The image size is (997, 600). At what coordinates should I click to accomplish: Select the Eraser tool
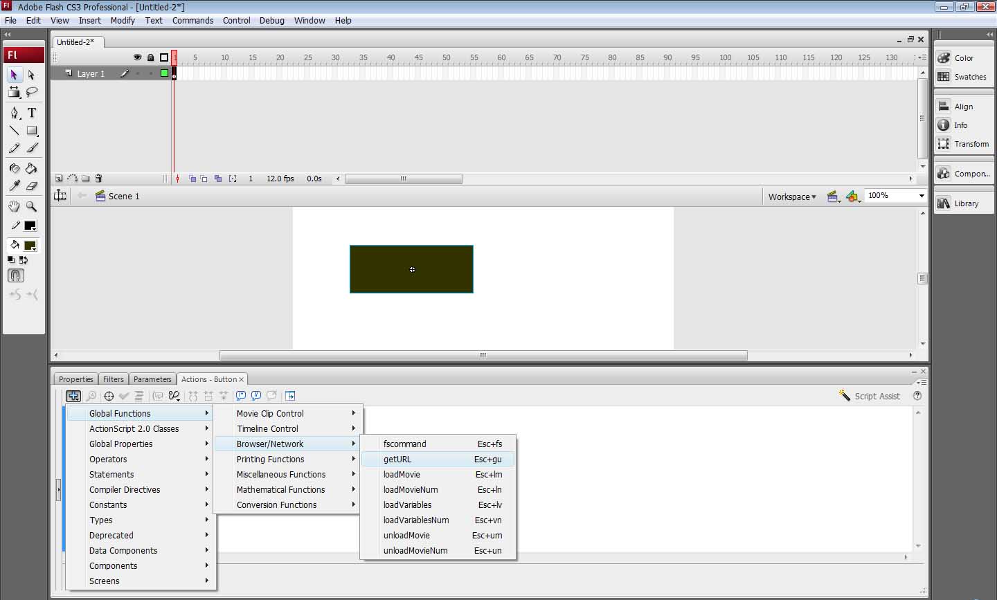(32, 185)
